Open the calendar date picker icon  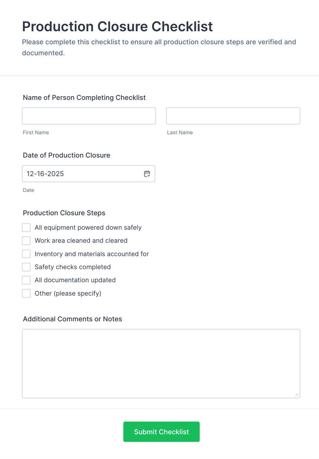[147, 174]
